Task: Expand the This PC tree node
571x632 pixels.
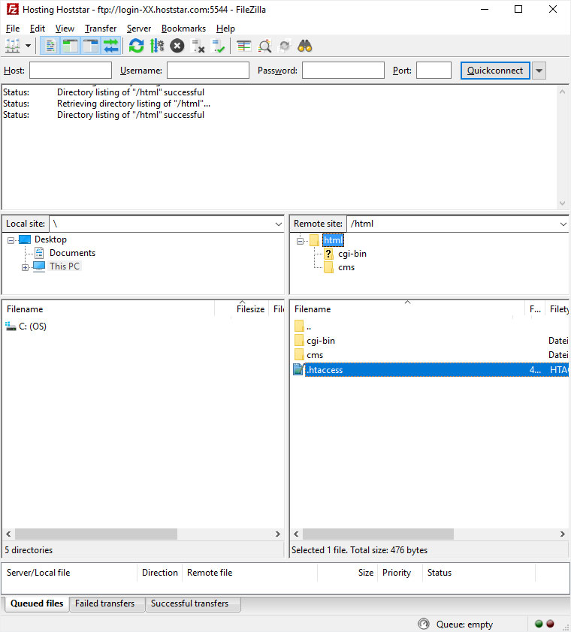Action: 25,267
